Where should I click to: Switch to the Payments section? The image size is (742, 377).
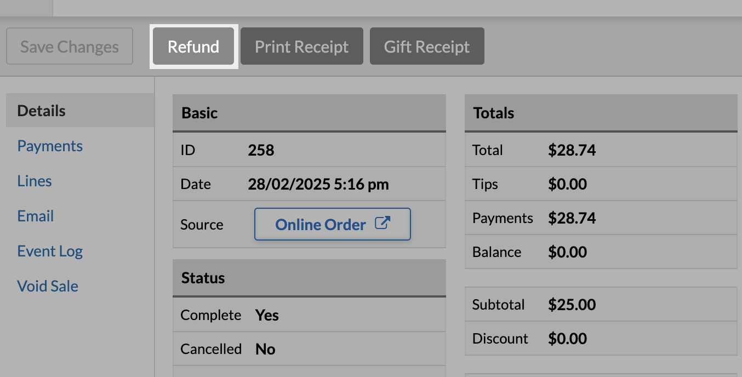click(50, 146)
